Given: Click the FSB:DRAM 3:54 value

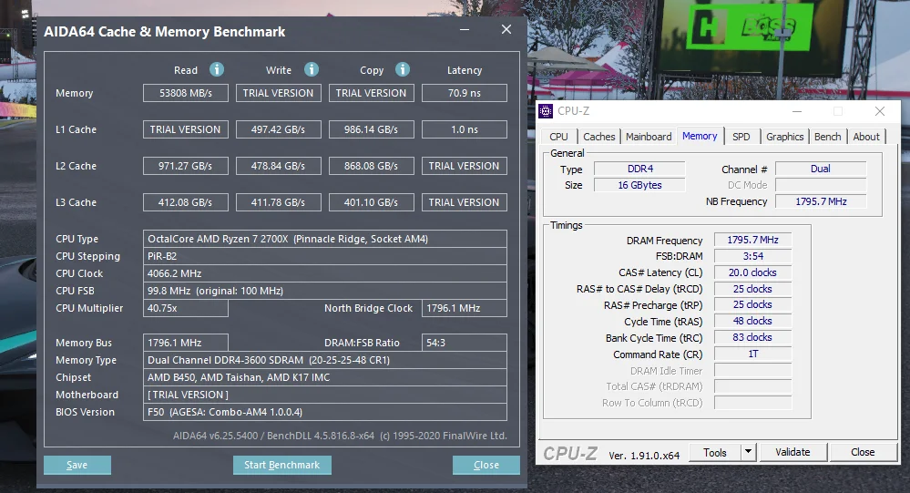Looking at the screenshot, I should point(752,256).
